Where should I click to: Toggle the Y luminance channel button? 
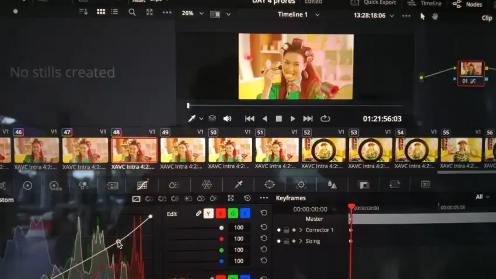click(208, 214)
